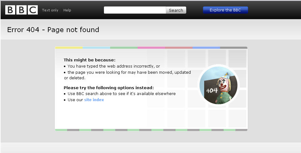Click the yellow segment of the top stripe

coord(69,48)
